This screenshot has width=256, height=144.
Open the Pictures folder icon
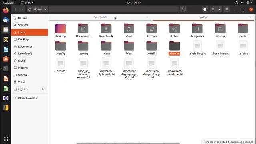pyautogui.click(x=152, y=29)
